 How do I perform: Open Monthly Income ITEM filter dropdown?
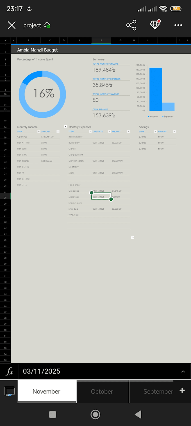tap(39, 131)
